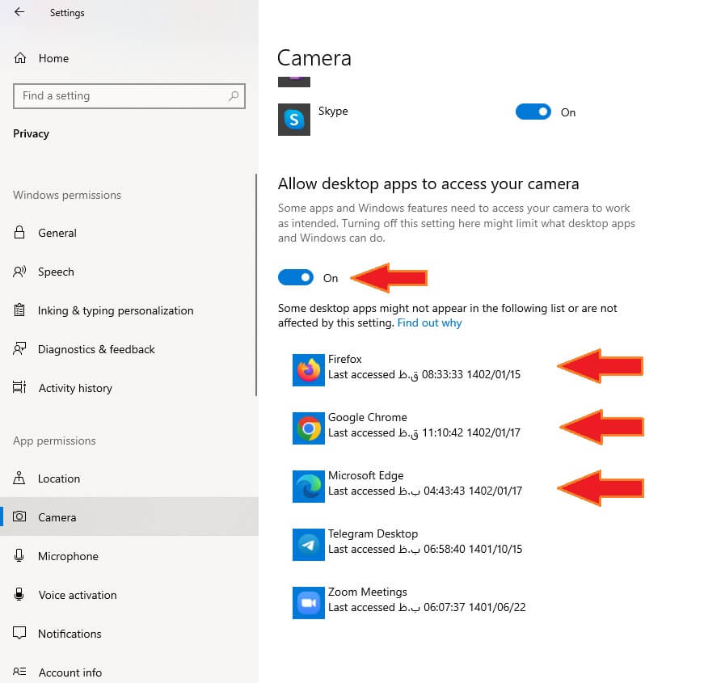Open Inking & typing personalization
Screen dimensions: 725x683
click(x=116, y=310)
